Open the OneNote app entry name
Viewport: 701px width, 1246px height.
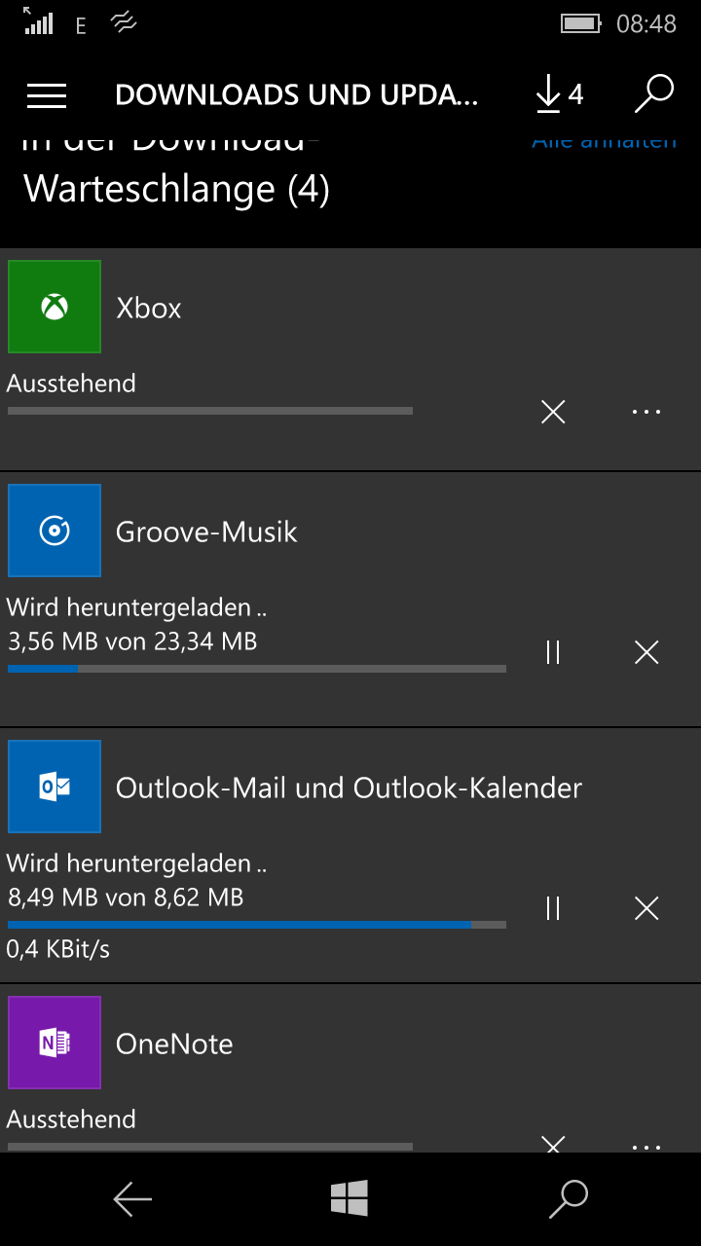[x=174, y=1044]
